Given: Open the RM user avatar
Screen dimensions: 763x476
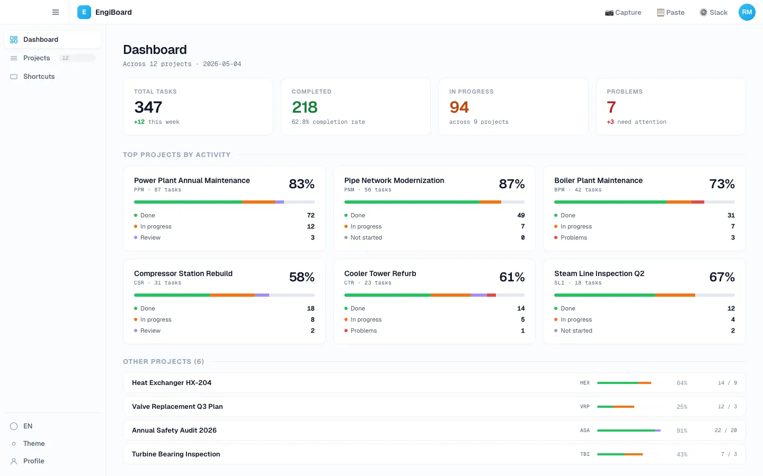Looking at the screenshot, I should point(747,12).
